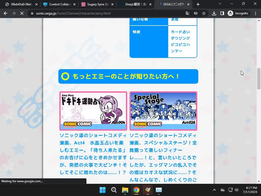This screenshot has width=261, height=196.
Task: Open the ドキドキ運勢占い Act:004 comic thumbnail
Action: tap(93, 111)
